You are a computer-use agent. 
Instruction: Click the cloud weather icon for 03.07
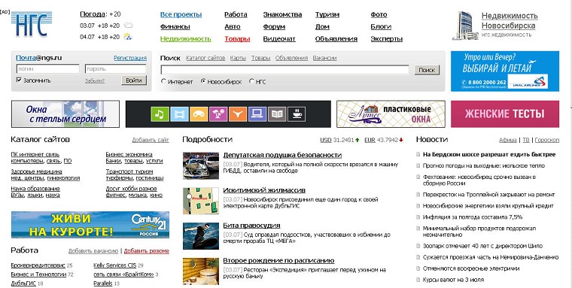(129, 26)
